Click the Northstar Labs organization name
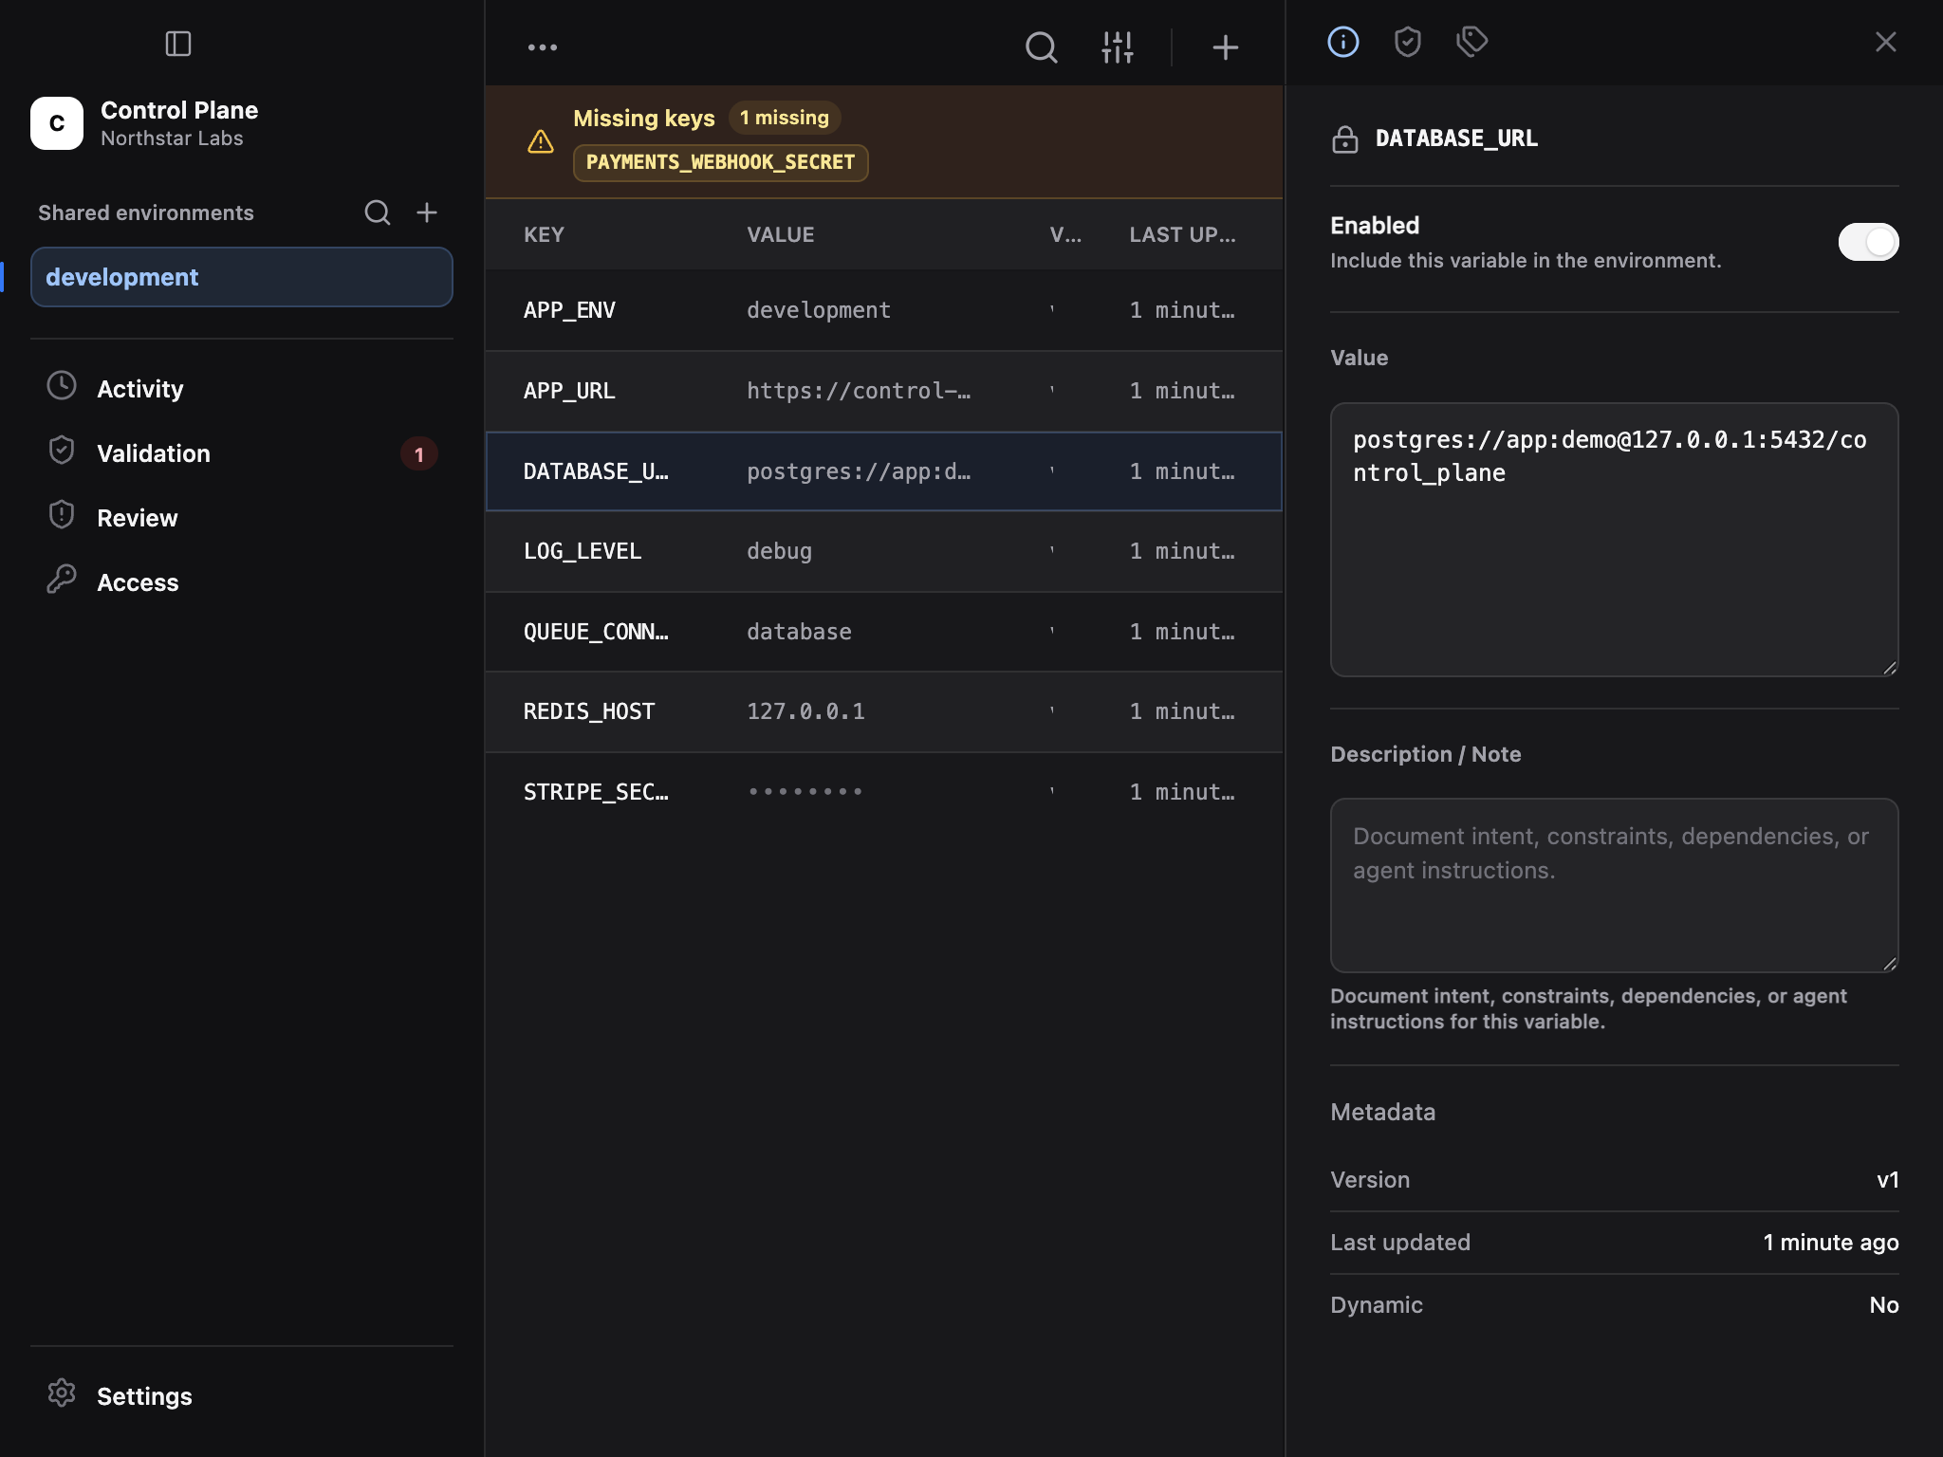 point(172,138)
